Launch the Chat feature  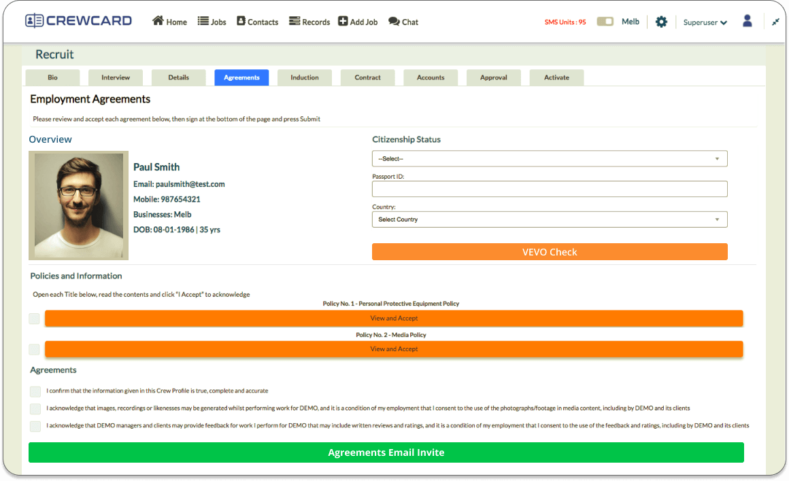[x=403, y=21]
